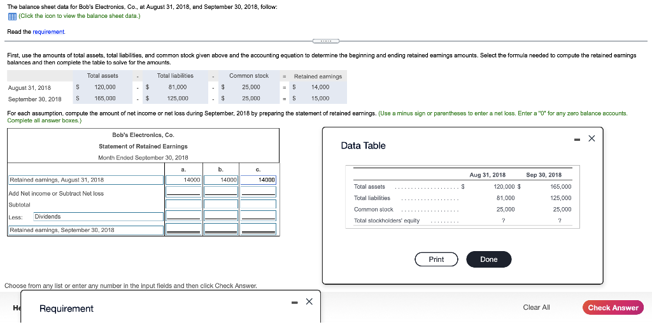Click column c ending retained earnings field

coord(259,229)
